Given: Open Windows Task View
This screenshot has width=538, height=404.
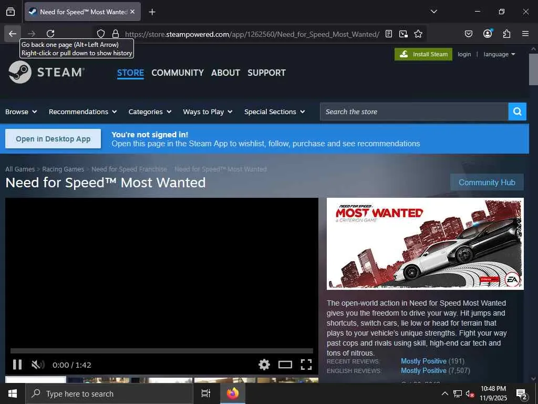Looking at the screenshot, I should pyautogui.click(x=206, y=393).
